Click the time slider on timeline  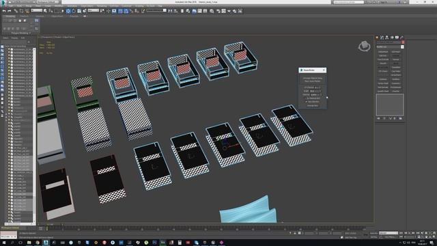[x=47, y=228]
